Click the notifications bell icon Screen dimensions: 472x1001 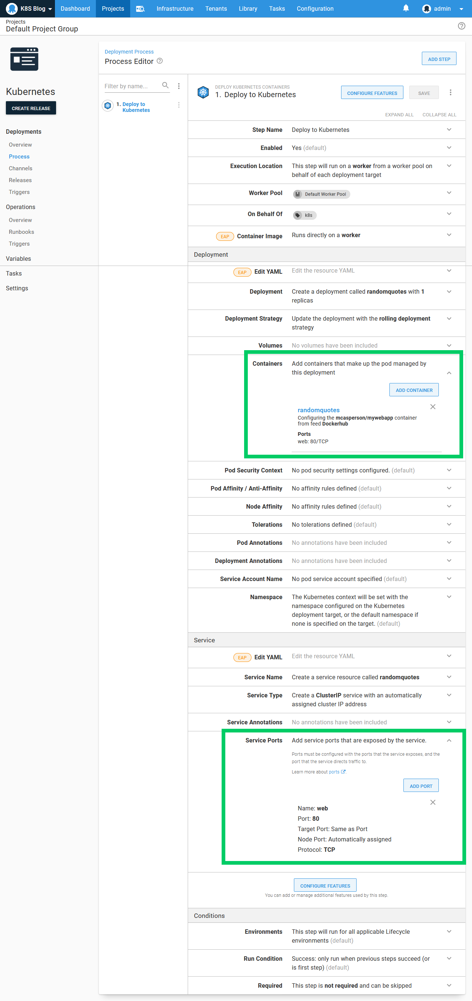pyautogui.click(x=406, y=8)
